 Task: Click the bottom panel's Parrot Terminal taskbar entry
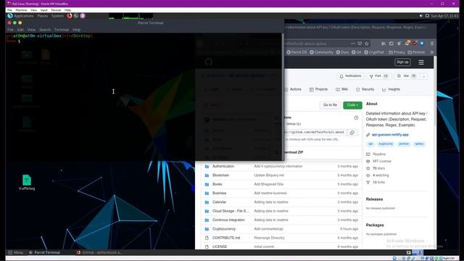(x=44, y=252)
